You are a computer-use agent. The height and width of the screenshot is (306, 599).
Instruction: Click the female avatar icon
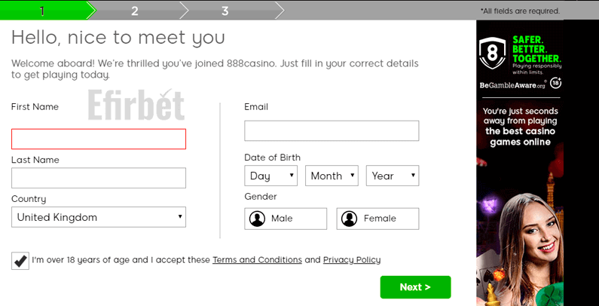click(349, 219)
